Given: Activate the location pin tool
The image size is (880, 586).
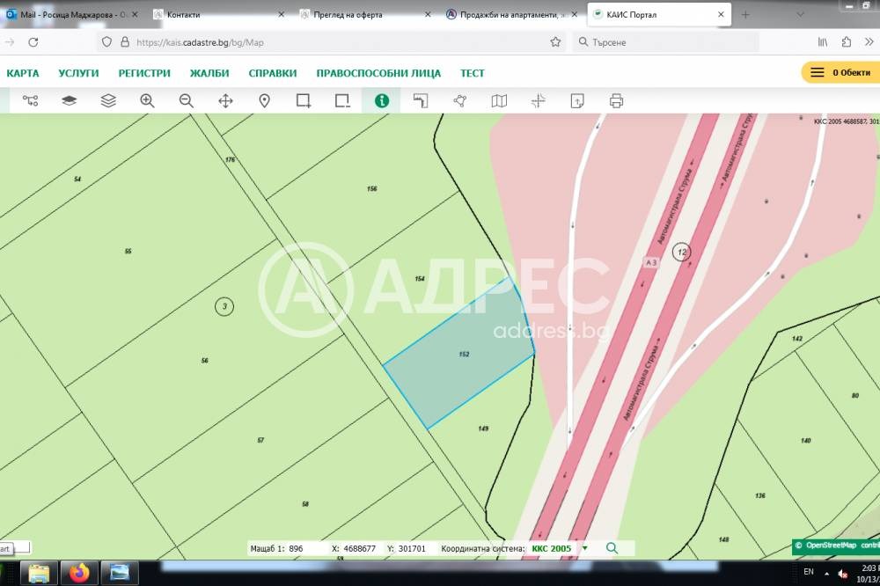Looking at the screenshot, I should pyautogui.click(x=264, y=101).
